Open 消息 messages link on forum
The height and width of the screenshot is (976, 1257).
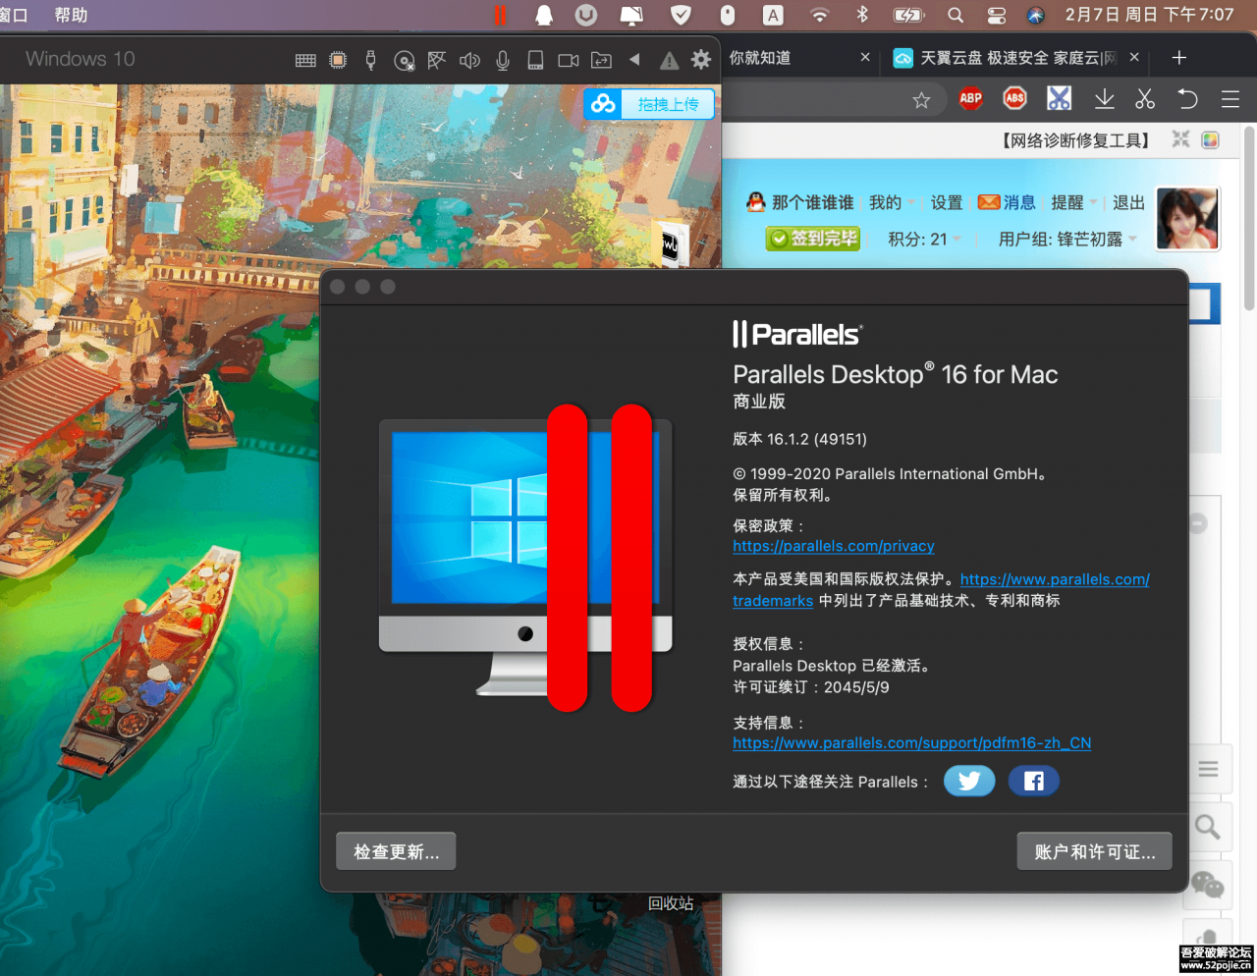[1007, 202]
